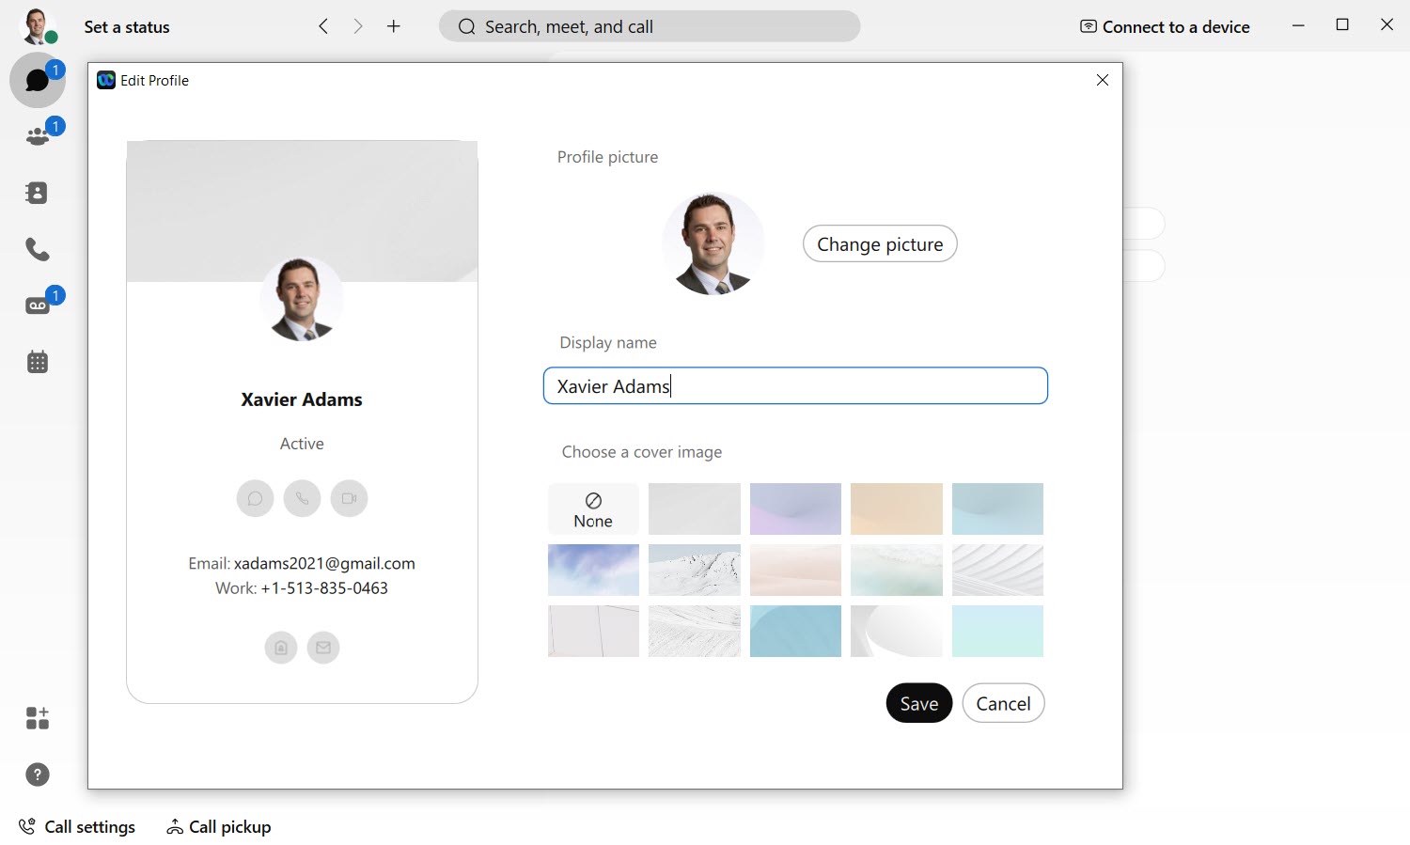Image resolution: width=1410 pixels, height=845 pixels.
Task: Choose the white curved lines cover image
Action: click(x=997, y=570)
